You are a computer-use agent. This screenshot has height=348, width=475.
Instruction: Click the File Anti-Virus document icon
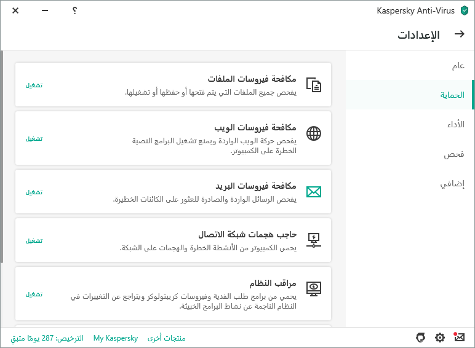pyautogui.click(x=314, y=85)
